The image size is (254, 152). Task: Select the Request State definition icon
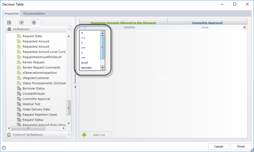[x=19, y=36]
